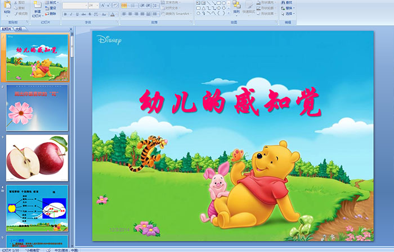The width and height of the screenshot is (394, 252).
Task: Click the Cut (剪切) command
Action: tap(20, 2)
